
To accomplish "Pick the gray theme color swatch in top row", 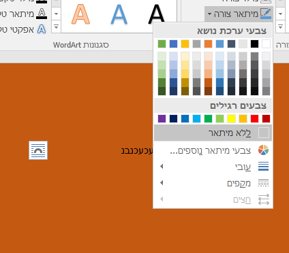I will click(x=196, y=44).
